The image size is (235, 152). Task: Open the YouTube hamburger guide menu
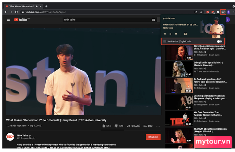(x=8, y=20)
